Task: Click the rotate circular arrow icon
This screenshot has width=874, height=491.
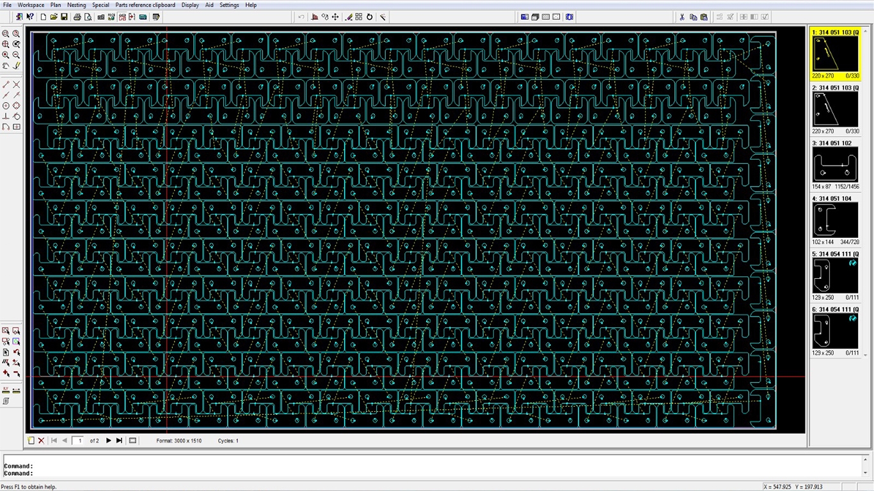Action: point(369,17)
